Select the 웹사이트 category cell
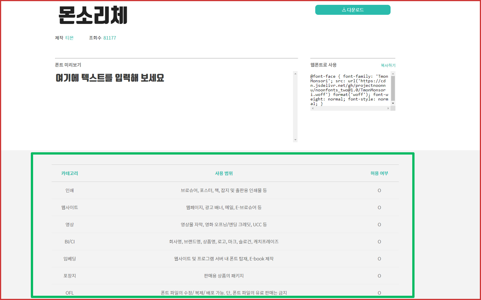 click(x=70, y=207)
